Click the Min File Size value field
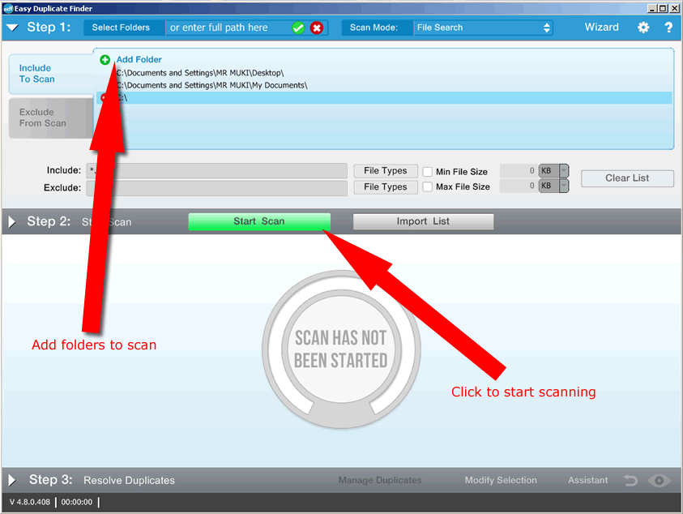Image resolution: width=683 pixels, height=514 pixels. click(x=519, y=170)
